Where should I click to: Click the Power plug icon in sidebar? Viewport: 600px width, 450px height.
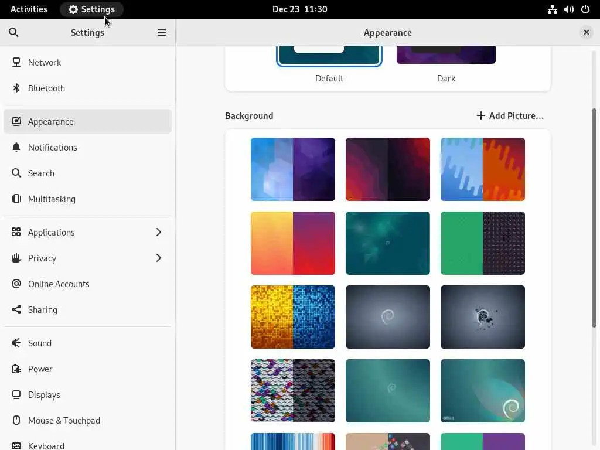coord(16,369)
